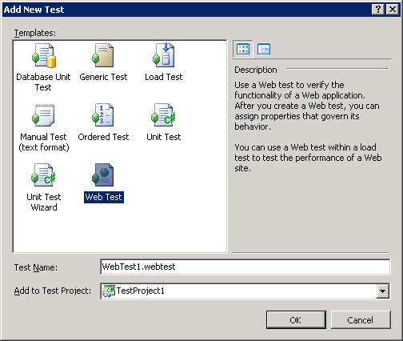Click the Test Name input field
The image size is (403, 341).
[245, 267]
